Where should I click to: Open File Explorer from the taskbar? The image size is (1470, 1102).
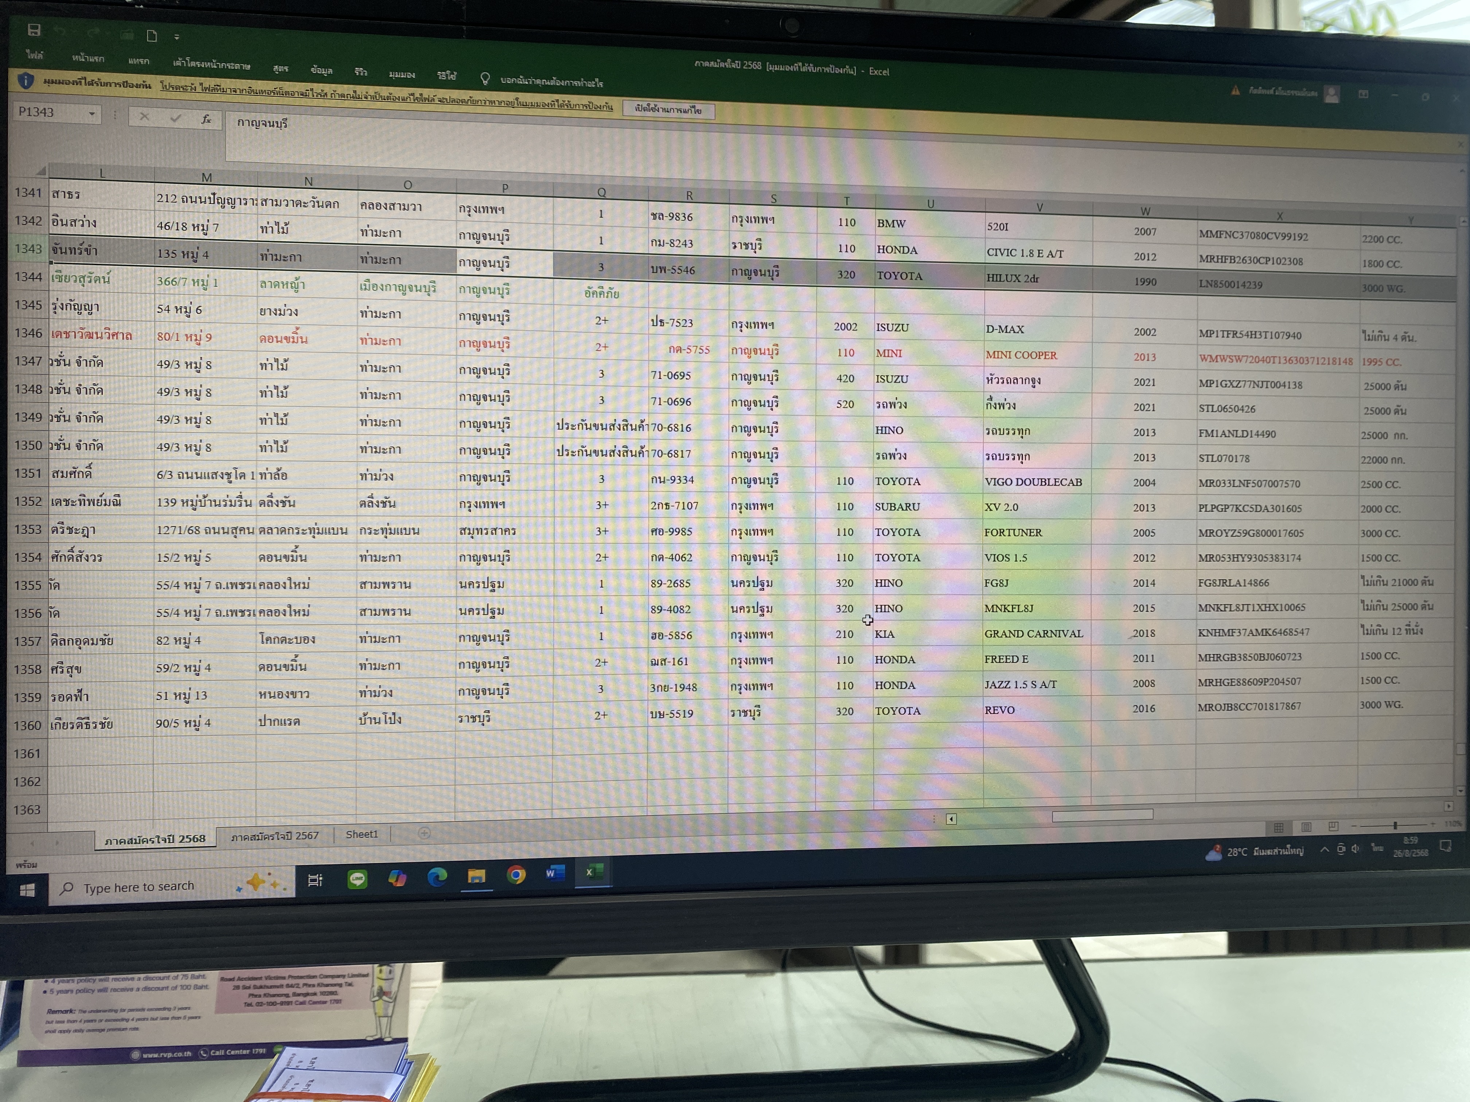(x=476, y=876)
